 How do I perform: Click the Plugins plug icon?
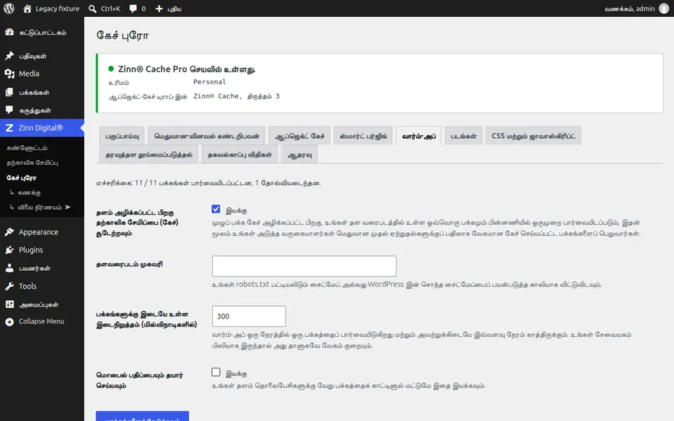coord(9,250)
